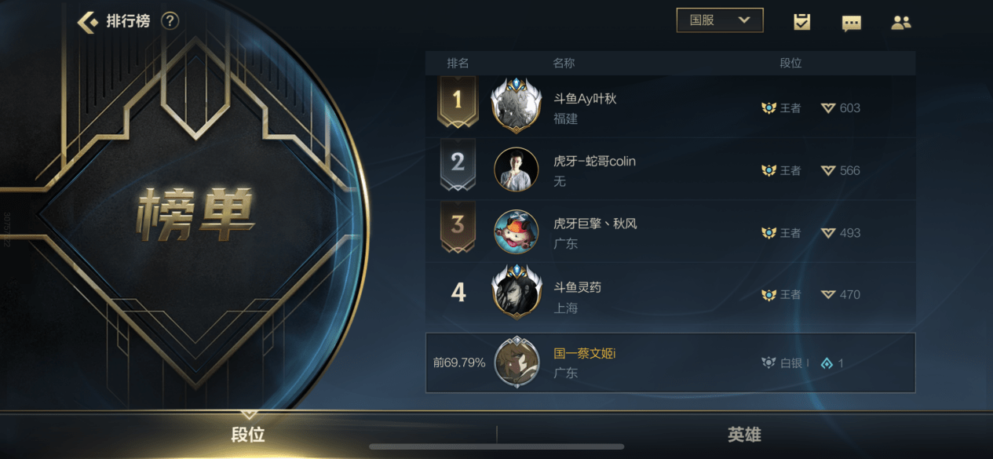Select avatar of 虎牙巨擎丶秋风
This screenshot has width=993, height=459.
[517, 232]
